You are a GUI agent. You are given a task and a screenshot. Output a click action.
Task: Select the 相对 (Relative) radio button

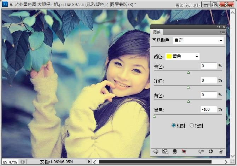[x=174, y=125]
